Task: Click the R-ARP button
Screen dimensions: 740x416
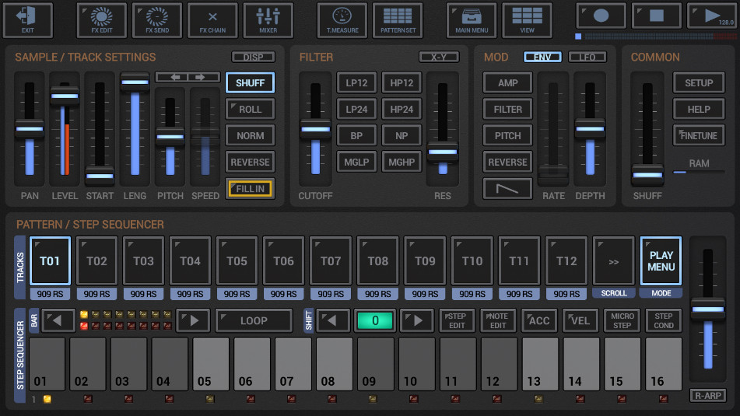Action: (708, 395)
